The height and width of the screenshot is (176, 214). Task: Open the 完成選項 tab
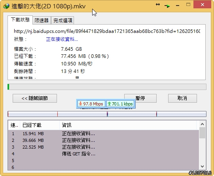pos(62,20)
